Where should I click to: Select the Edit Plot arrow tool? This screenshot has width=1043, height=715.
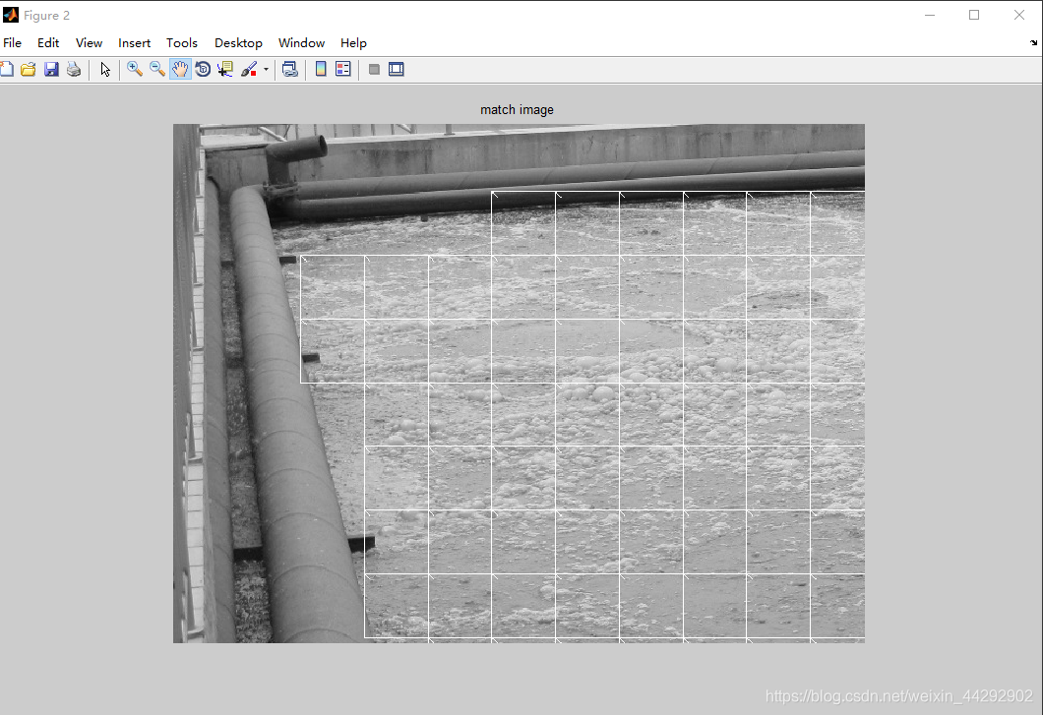105,69
